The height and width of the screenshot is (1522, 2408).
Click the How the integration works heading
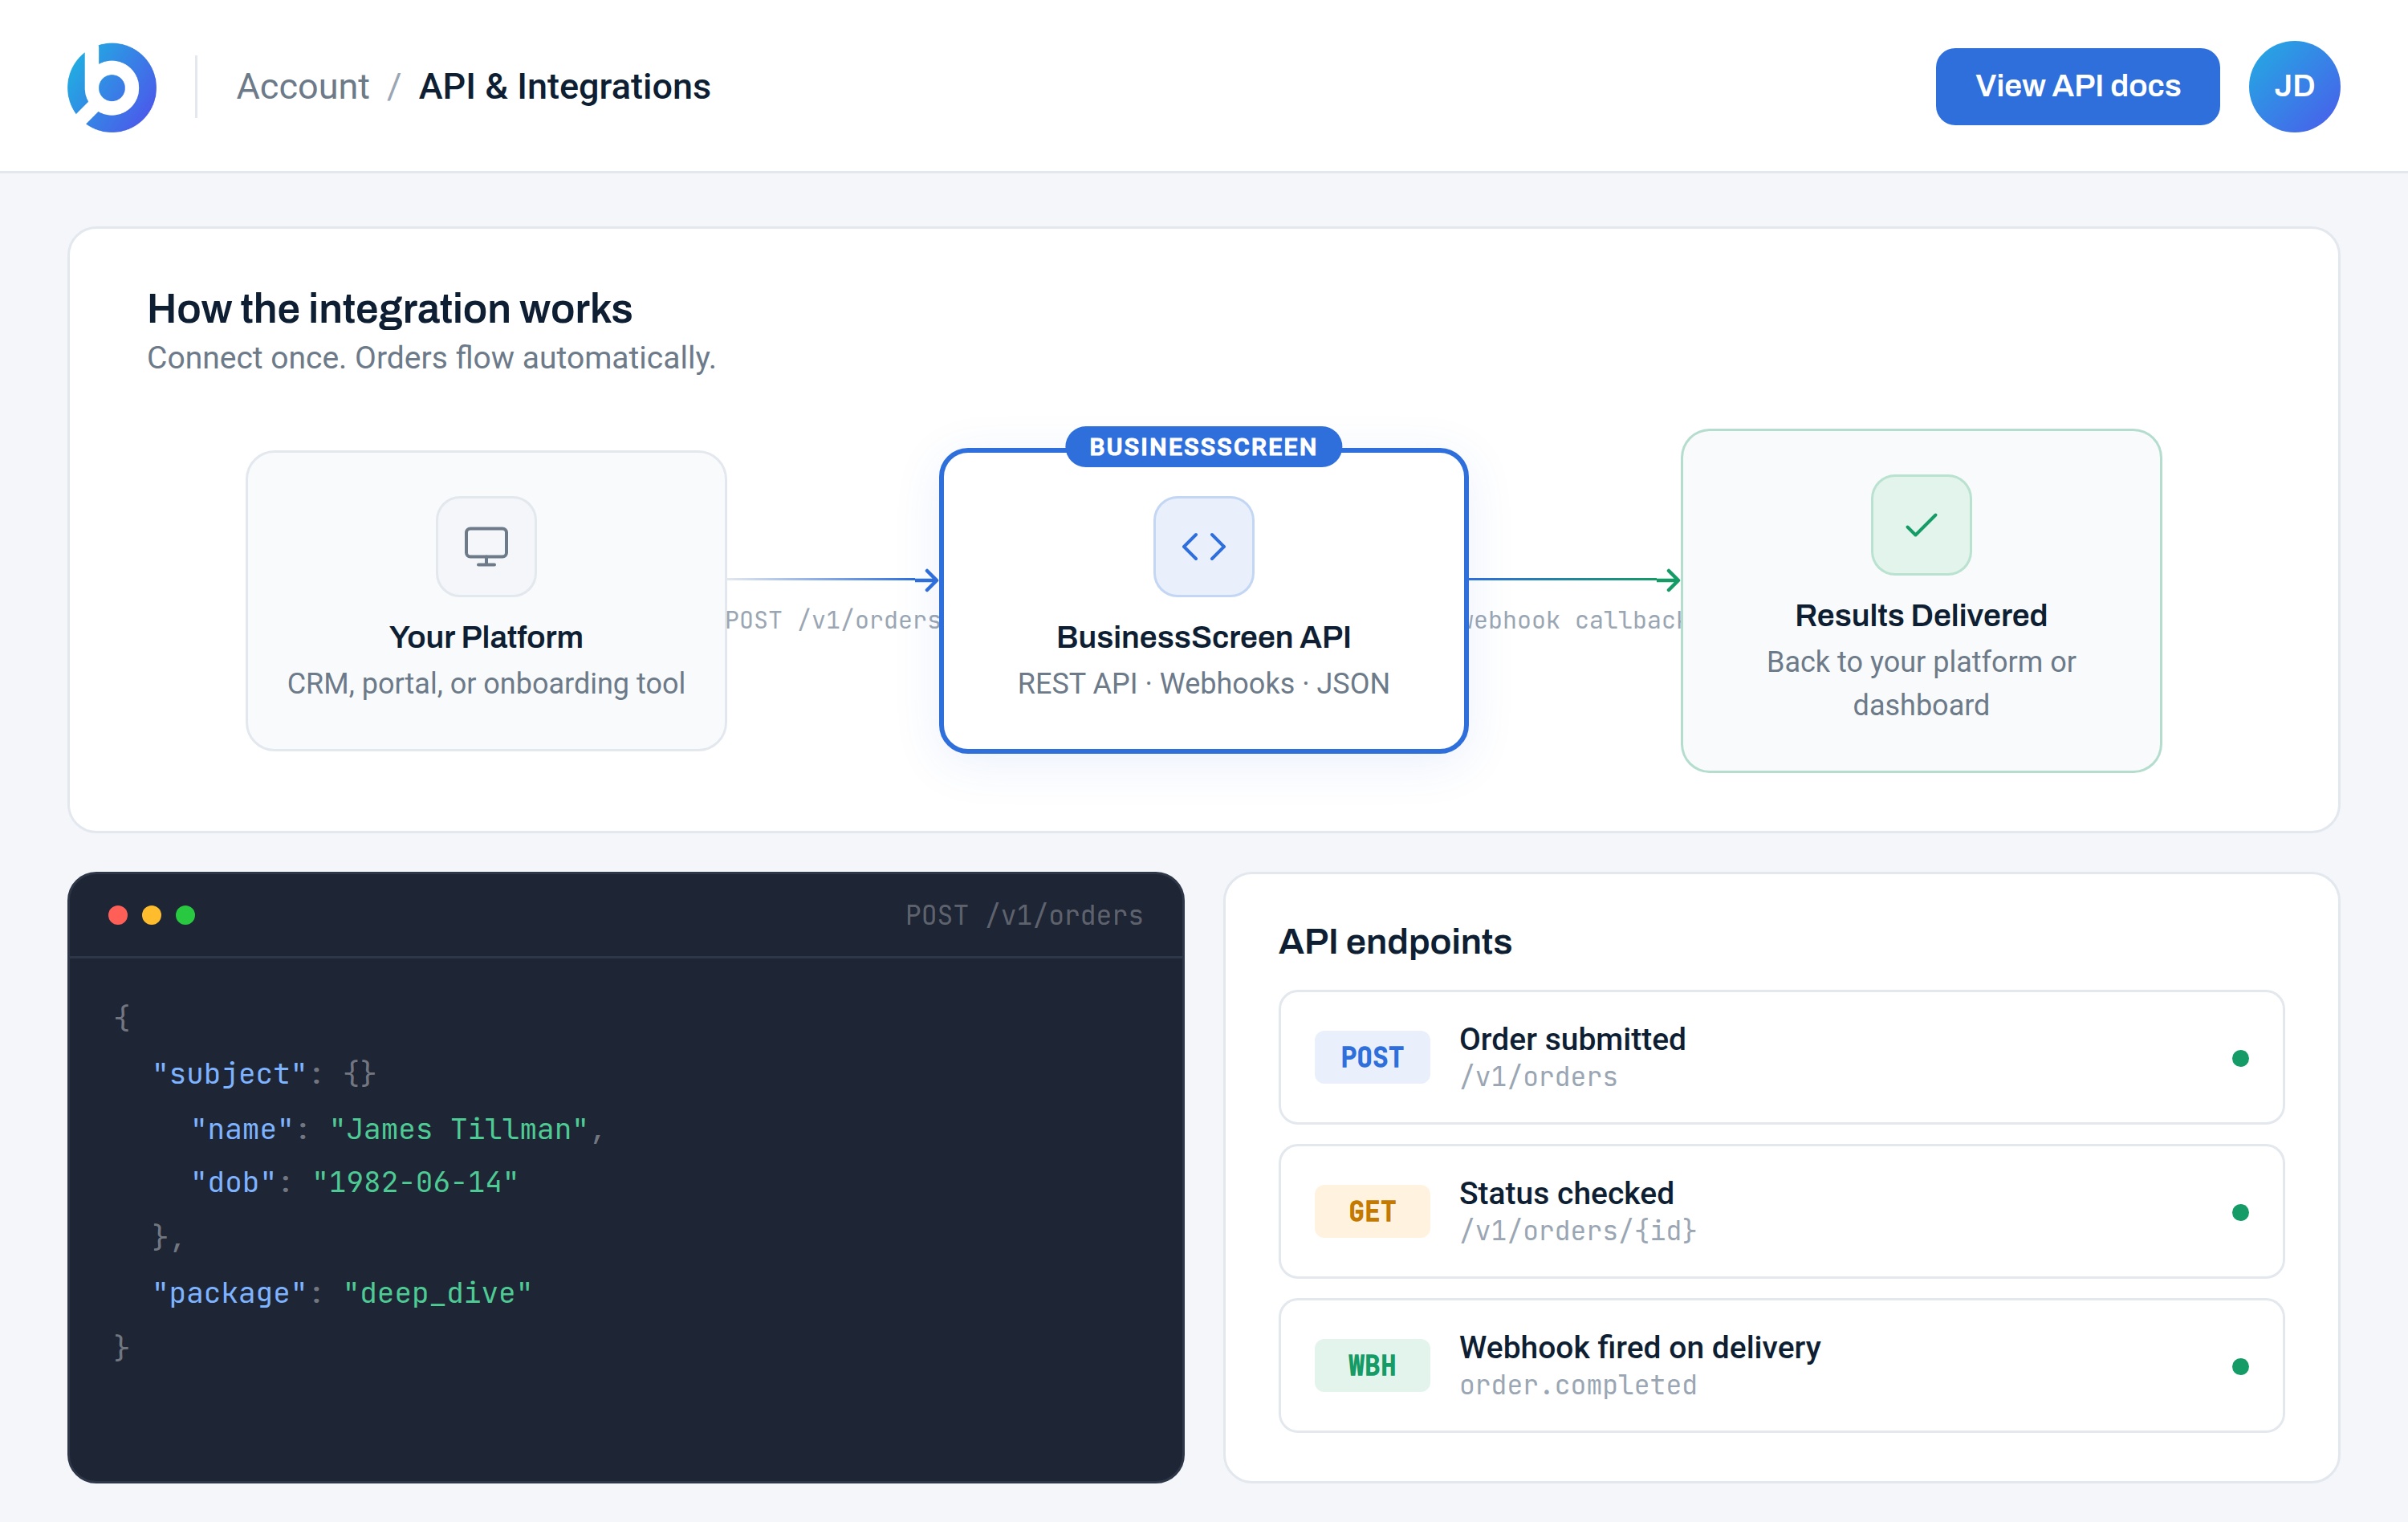[x=390, y=308]
